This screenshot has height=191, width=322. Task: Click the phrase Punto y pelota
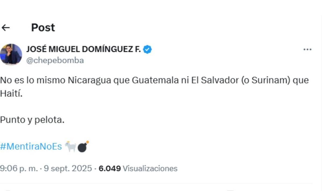(32, 120)
